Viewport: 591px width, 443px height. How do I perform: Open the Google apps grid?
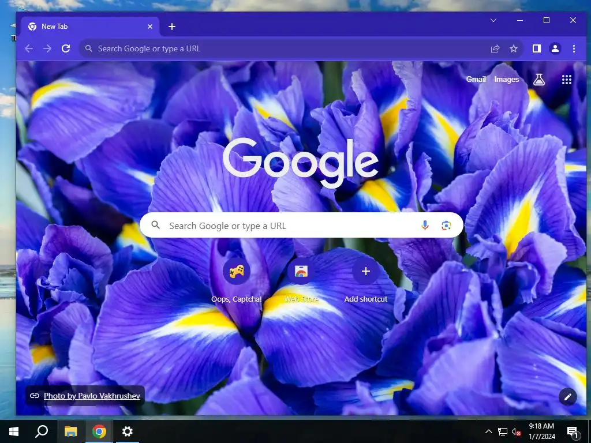point(567,80)
